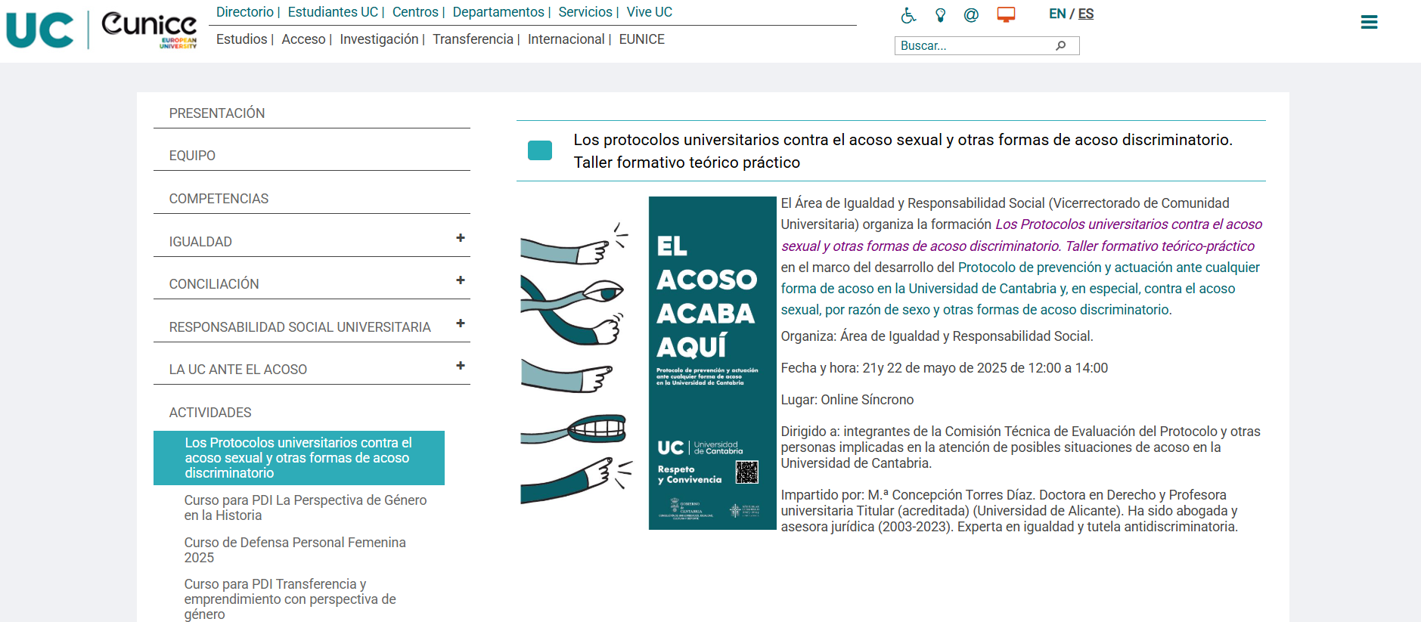Expand the IGUALDAD section
Image resolution: width=1421 pixels, height=622 pixels.
click(x=460, y=238)
